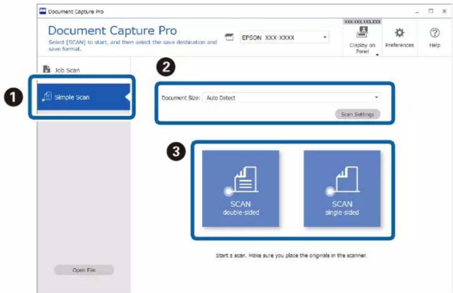The height and width of the screenshot is (293, 453).
Task: Minimize the Document Capture Pro window
Action: coord(417,12)
